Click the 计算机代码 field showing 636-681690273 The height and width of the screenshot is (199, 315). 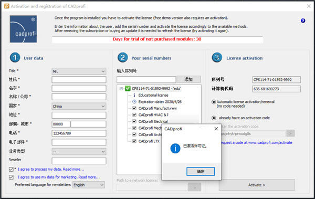coord(277,89)
